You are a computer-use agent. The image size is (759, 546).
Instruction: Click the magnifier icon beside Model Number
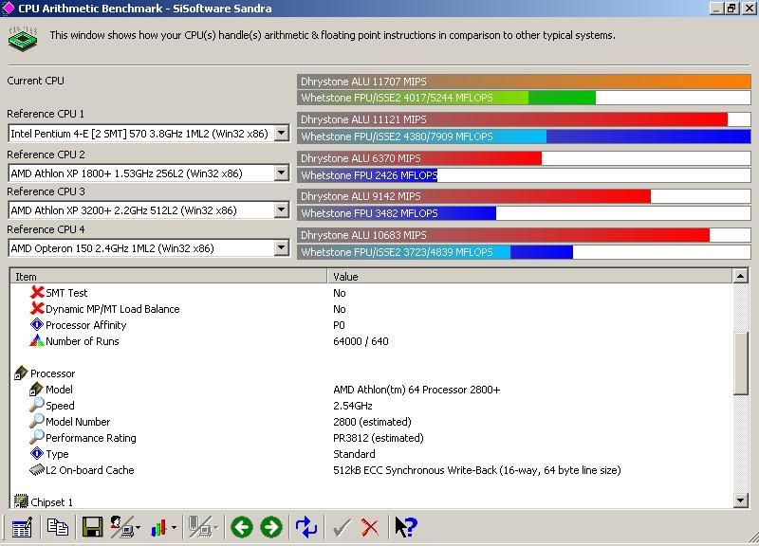tap(37, 421)
